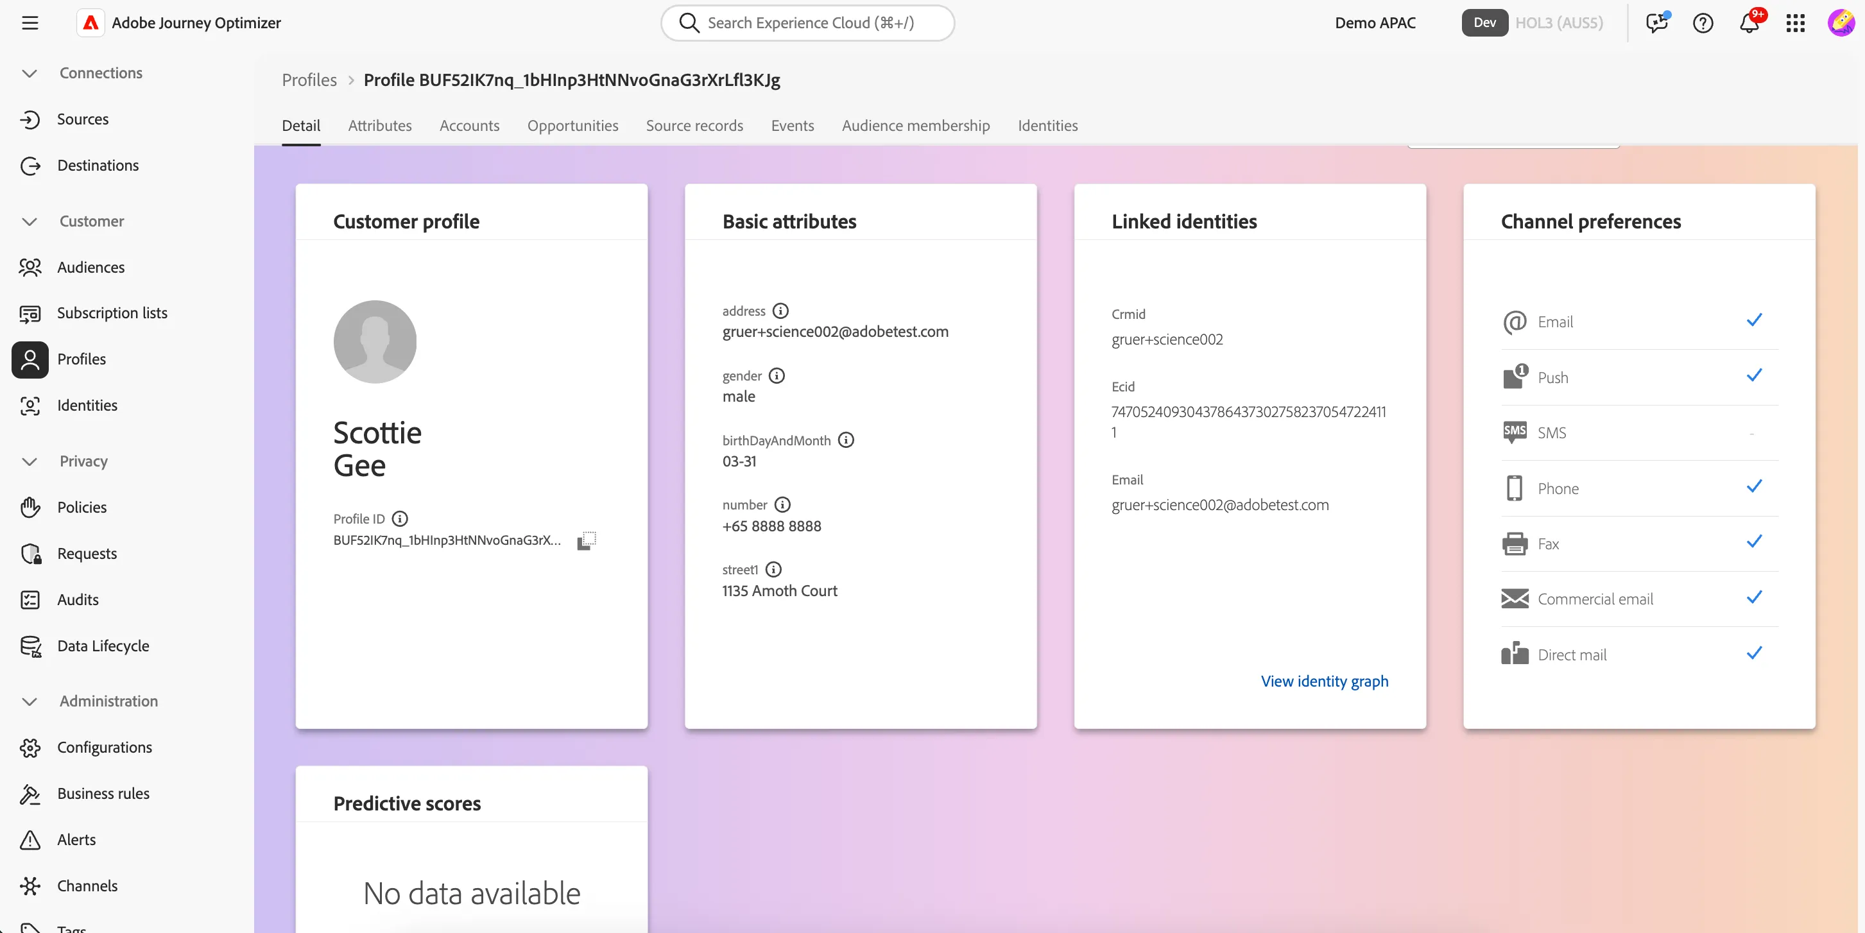Image resolution: width=1865 pixels, height=933 pixels.
Task: Click the Phone channel checkmark
Action: point(1753,486)
